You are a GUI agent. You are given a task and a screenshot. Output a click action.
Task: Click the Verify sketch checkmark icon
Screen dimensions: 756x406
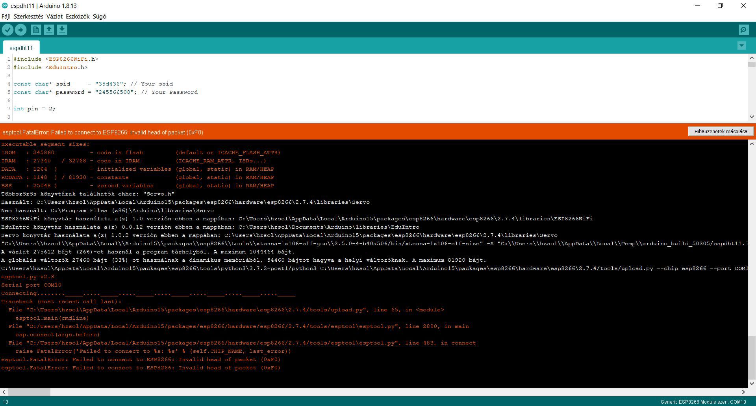point(7,30)
